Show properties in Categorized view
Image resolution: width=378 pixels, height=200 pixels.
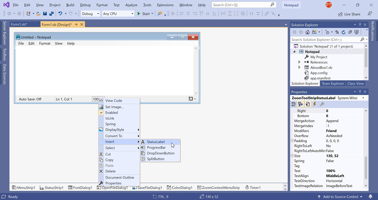[x=294, y=104]
